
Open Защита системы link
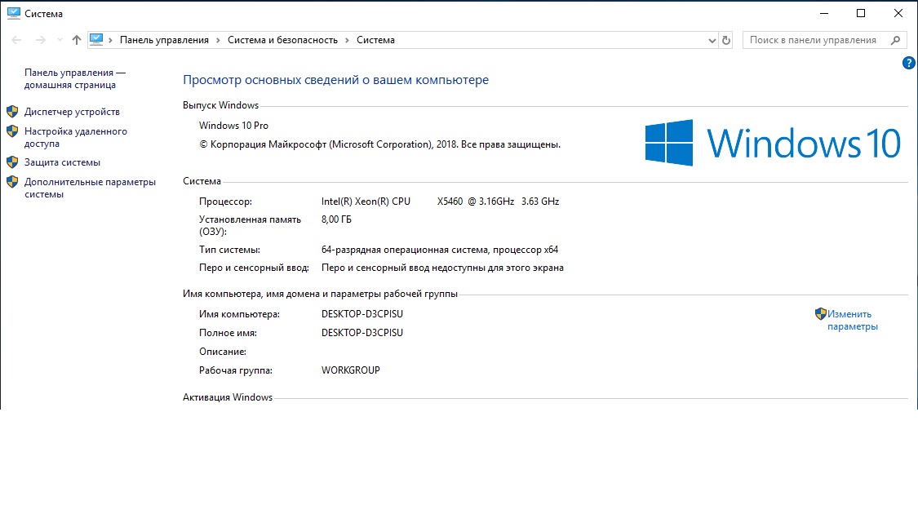[62, 162]
